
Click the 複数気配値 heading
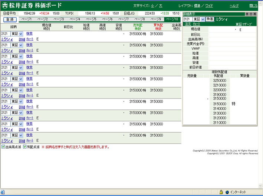click(219, 72)
